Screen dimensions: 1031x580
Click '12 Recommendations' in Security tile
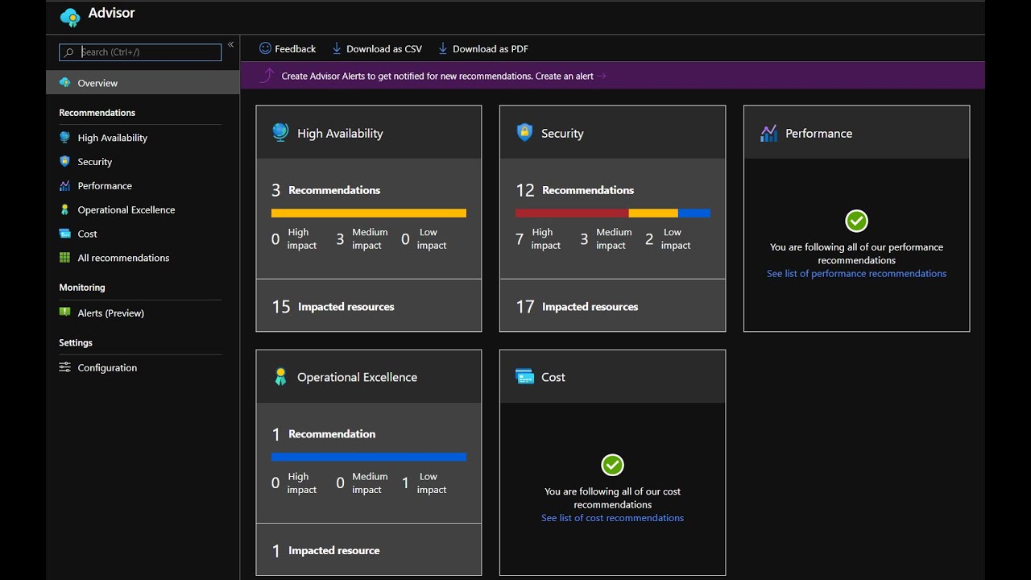pyautogui.click(x=575, y=190)
